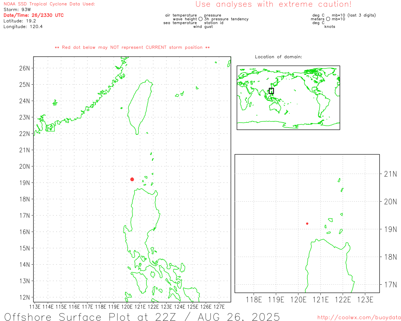
Task: Click the 19N latitude label on main map
Action: tap(24, 183)
